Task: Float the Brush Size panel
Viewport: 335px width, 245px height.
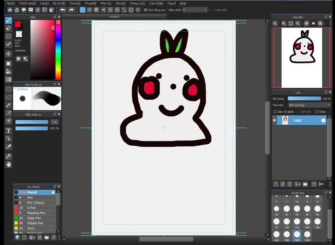Action: [326, 192]
